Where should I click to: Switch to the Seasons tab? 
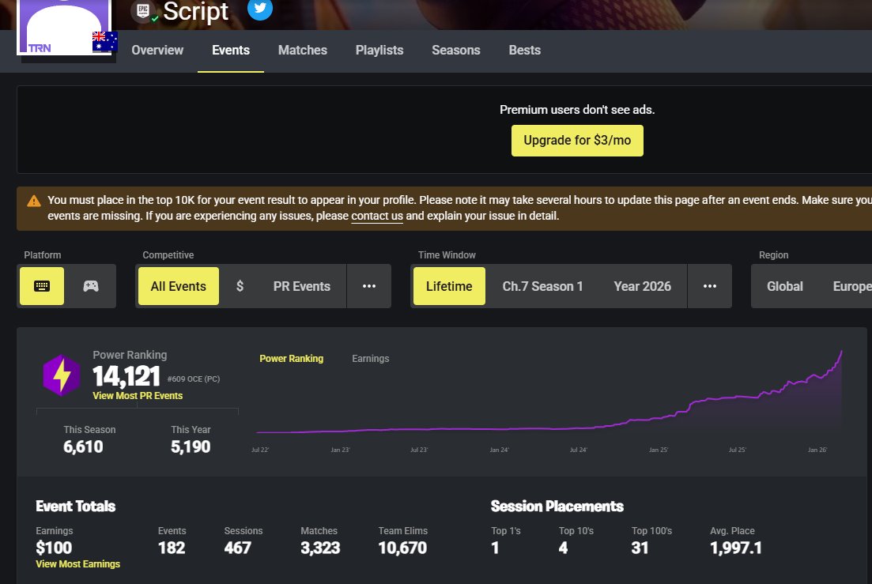coord(456,50)
